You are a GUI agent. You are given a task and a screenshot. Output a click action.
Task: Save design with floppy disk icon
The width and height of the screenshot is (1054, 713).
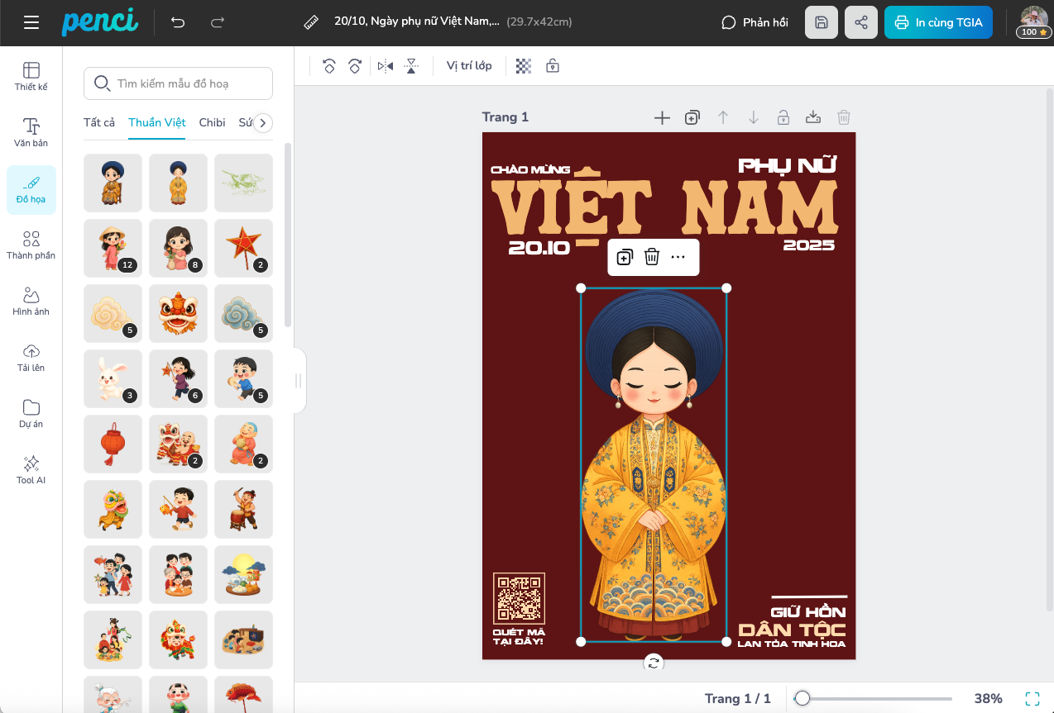tap(821, 22)
